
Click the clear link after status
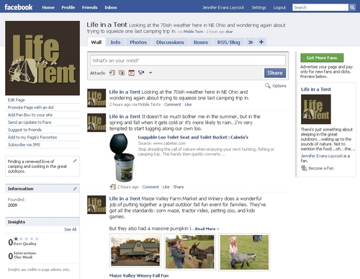click(229, 32)
